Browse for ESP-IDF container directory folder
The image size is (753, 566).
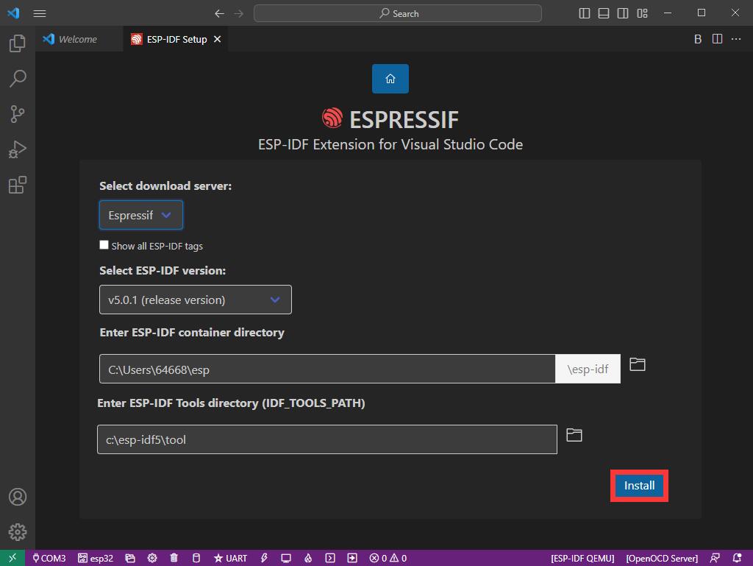638,365
